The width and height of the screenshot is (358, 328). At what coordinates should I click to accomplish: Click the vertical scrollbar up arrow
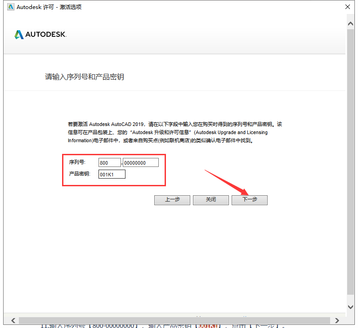click(350, 24)
